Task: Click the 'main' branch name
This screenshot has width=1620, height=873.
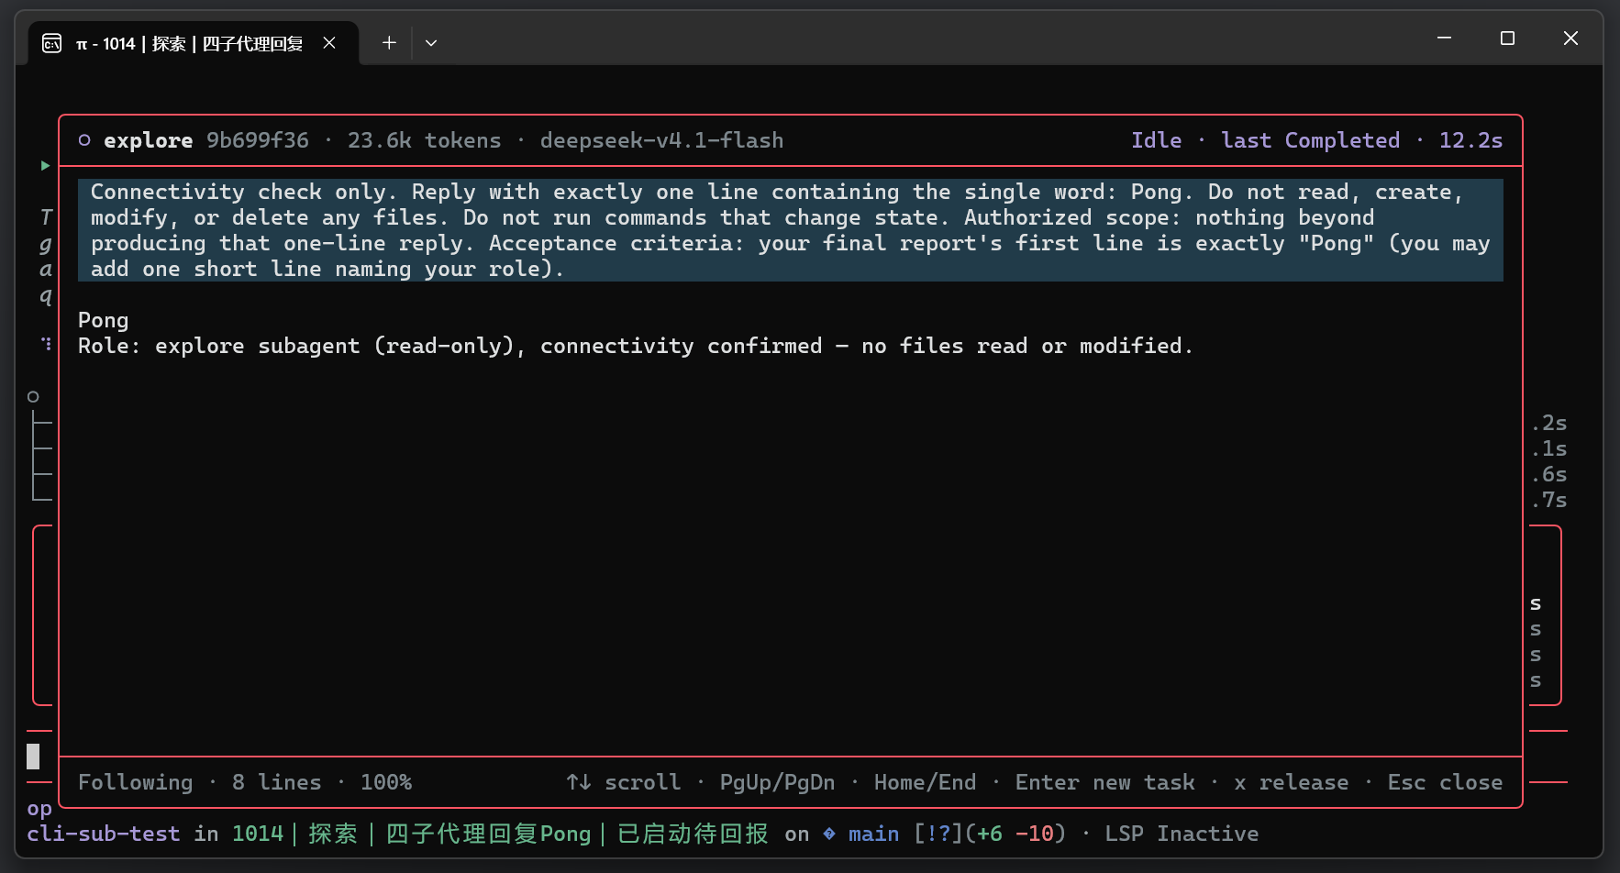Action: [x=874, y=834]
